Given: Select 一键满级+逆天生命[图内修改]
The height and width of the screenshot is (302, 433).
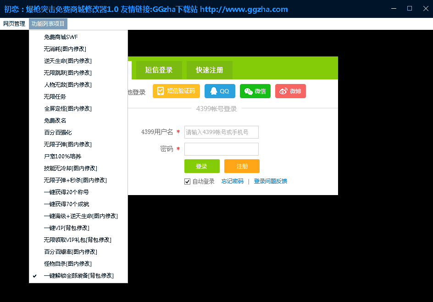Looking at the screenshot, I should click(78, 216).
